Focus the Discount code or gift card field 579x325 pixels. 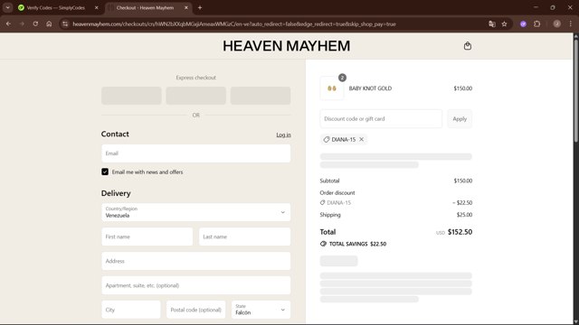(381, 118)
